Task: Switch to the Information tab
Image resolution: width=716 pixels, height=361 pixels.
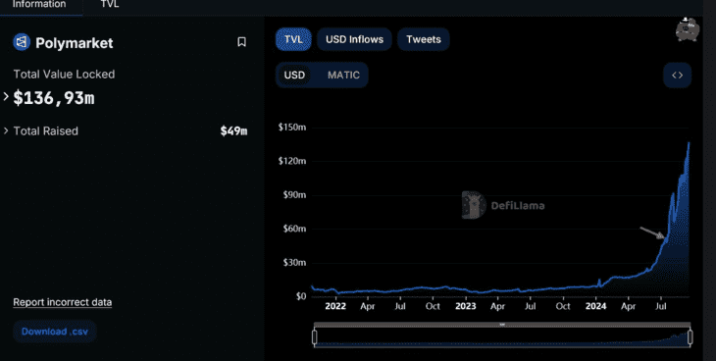Action: (x=39, y=5)
